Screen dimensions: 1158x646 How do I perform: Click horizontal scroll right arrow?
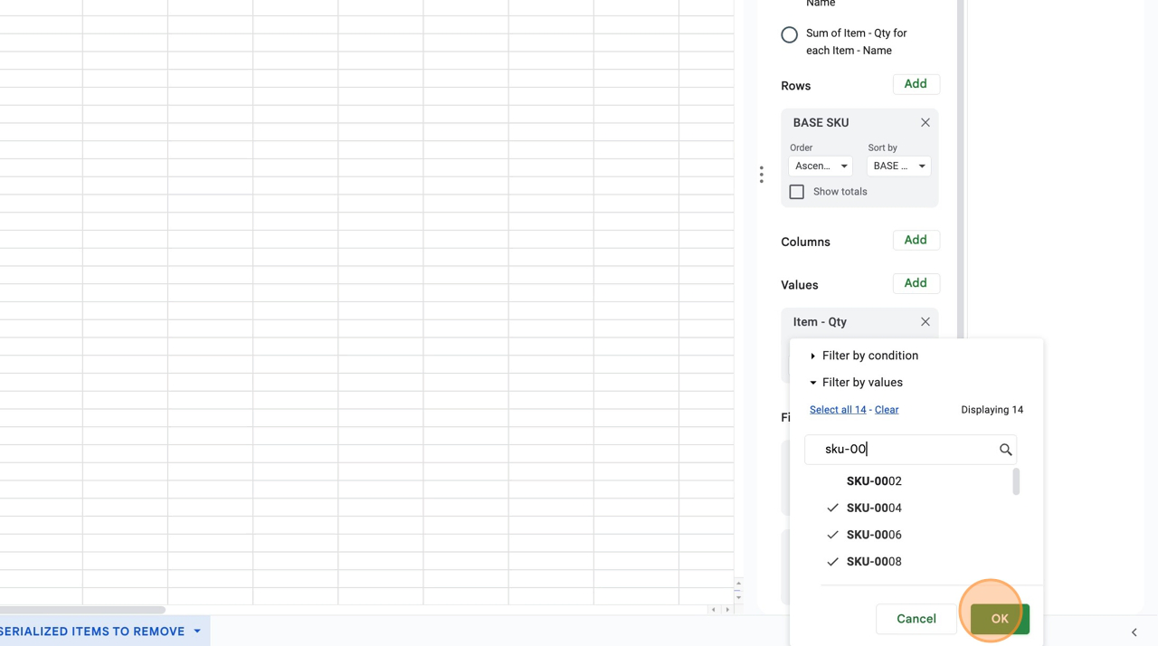coord(727,610)
